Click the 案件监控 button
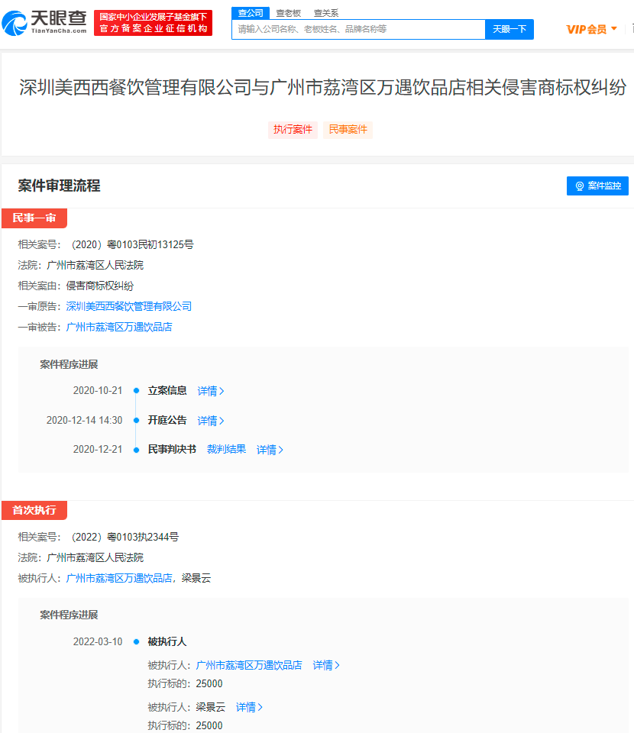This screenshot has height=733, width=634. (x=597, y=186)
